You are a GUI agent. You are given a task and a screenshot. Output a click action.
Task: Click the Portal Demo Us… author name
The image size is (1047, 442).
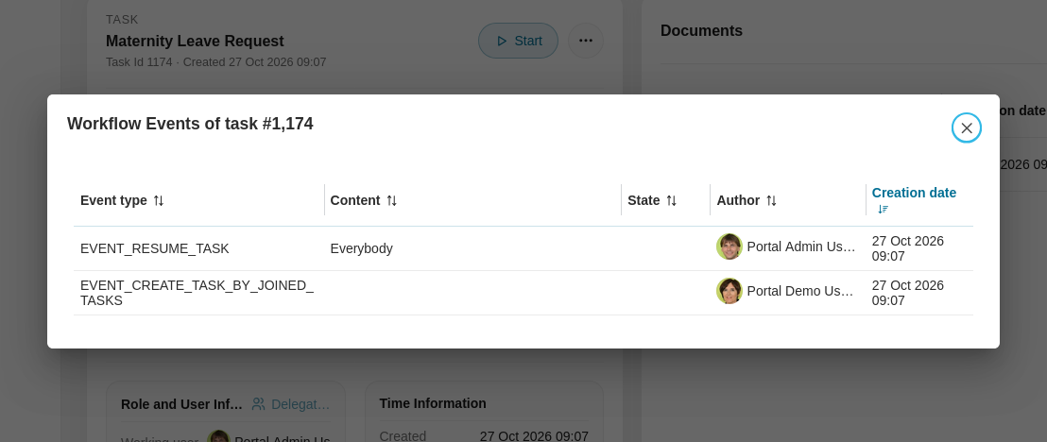800,291
